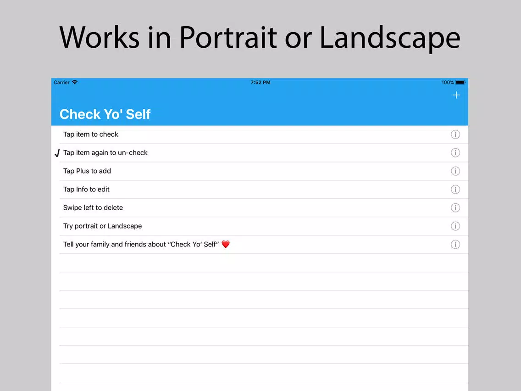Select the 'Tell your family and friends' row
The image size is (521, 391).
pyautogui.click(x=260, y=244)
